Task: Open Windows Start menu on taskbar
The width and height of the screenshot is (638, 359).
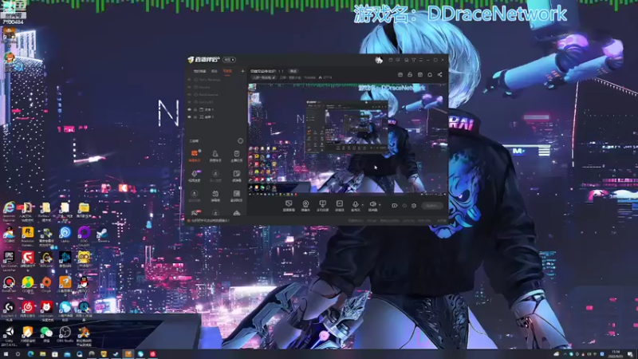Action: 6,354
